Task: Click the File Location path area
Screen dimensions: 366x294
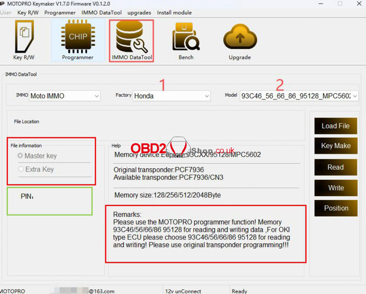Action: coord(156,125)
